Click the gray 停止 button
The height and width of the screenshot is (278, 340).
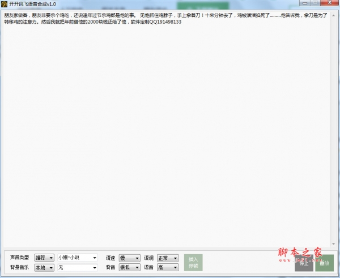point(304,263)
